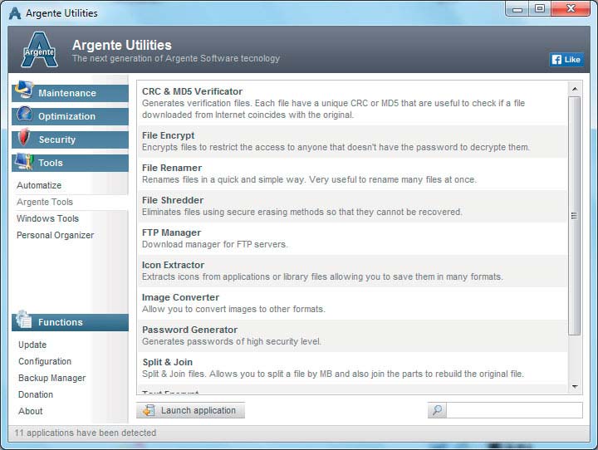Click the Argente title bar icon
The height and width of the screenshot is (450, 598).
[14, 13]
